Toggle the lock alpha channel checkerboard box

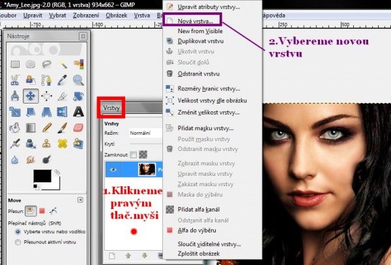point(143,155)
